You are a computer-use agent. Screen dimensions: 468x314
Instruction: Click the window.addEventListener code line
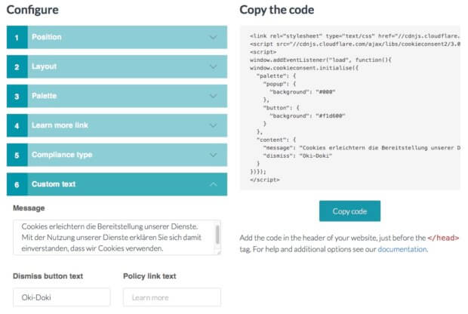(321, 60)
